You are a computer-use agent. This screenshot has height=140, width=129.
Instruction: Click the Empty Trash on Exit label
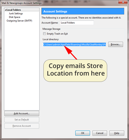point(57,34)
